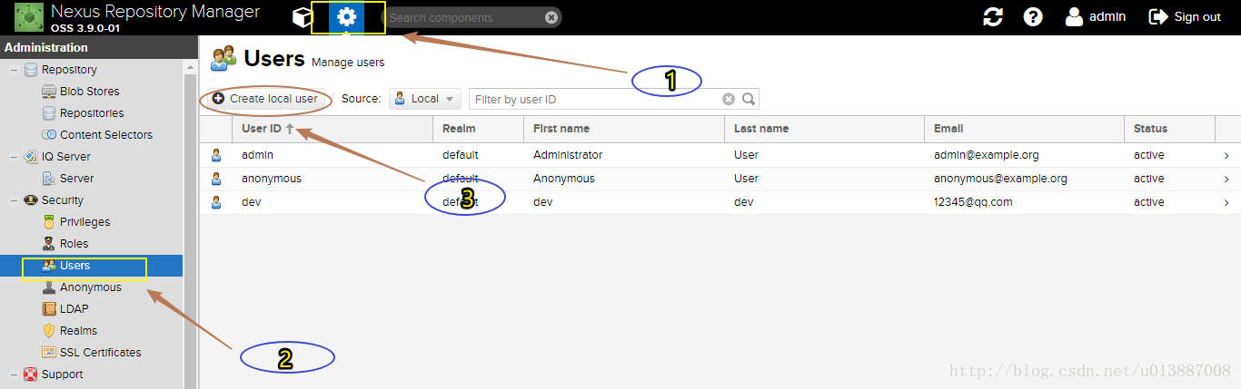Click the 12345@qq.com email cell
Screen dimensions: 1241x389
[x=973, y=202]
